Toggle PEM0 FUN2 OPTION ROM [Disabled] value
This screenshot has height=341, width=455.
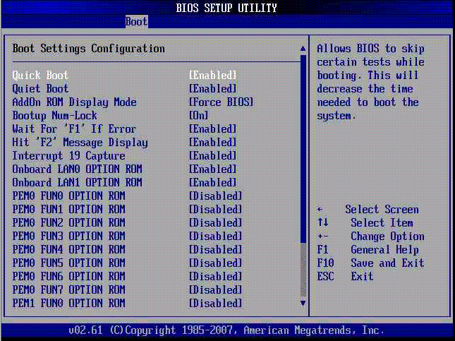(x=216, y=223)
